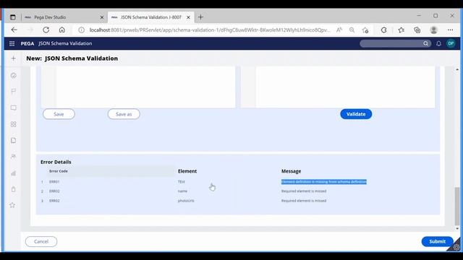
Task: Open the dashboard gauge icon in sidebar
Action: 14,76
